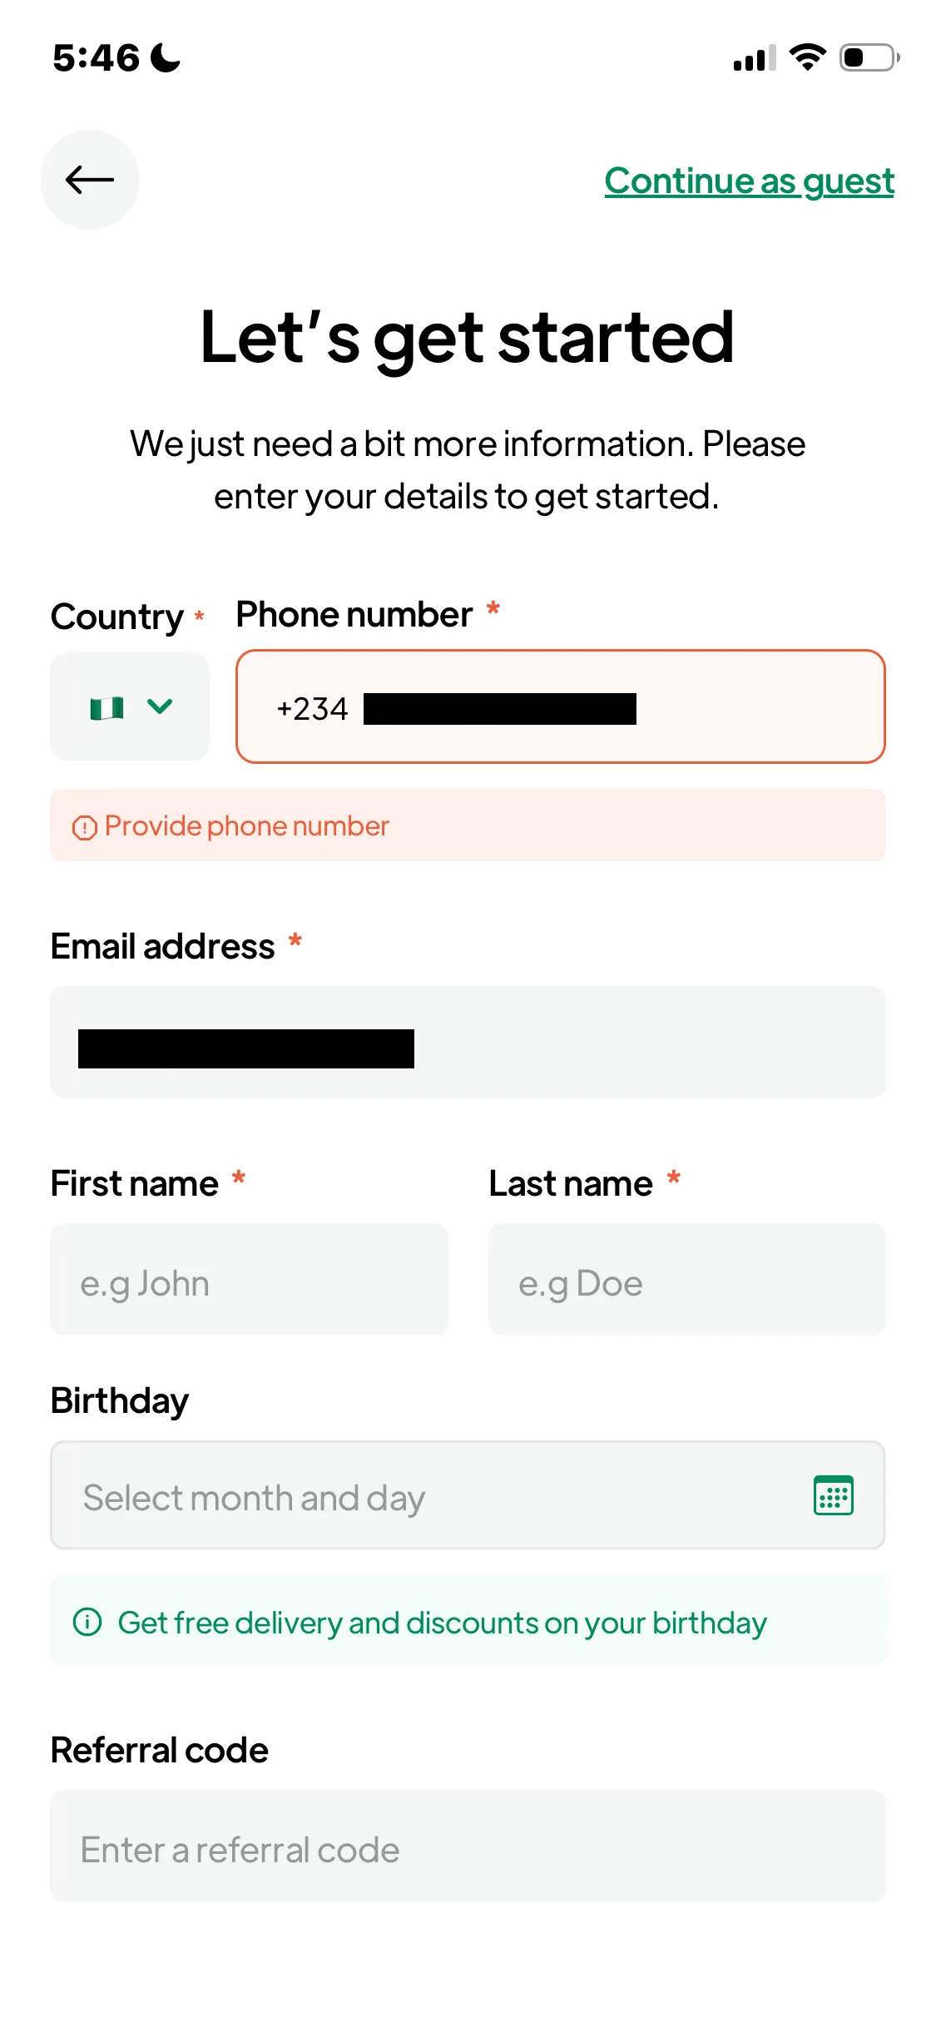The height and width of the screenshot is (2027, 936).
Task: Tap the warning icon in phone error
Action: click(x=85, y=827)
